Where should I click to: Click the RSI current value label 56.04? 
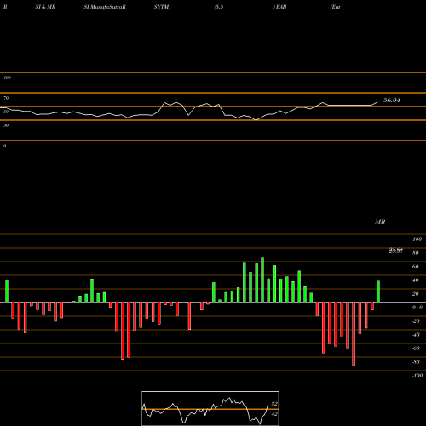coord(392,100)
